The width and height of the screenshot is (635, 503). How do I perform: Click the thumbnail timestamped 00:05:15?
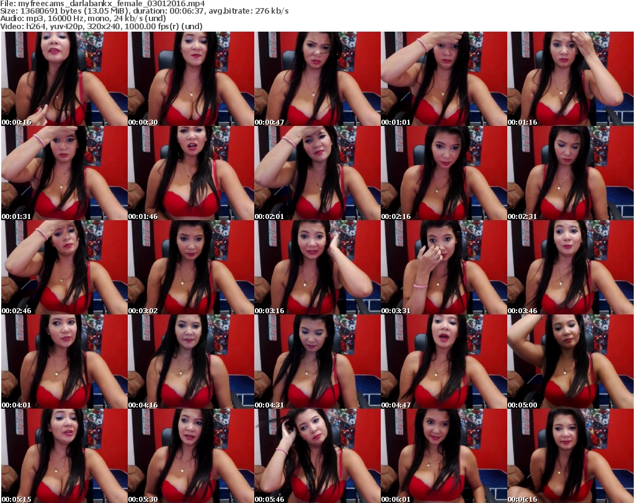(64, 456)
